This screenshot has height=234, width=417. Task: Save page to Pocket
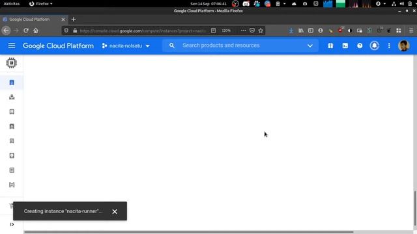[x=252, y=31]
